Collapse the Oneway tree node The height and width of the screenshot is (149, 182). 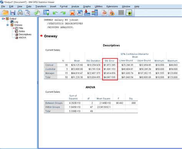click(8, 25)
